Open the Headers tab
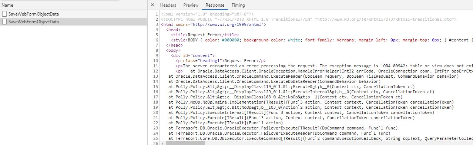The height and width of the screenshot is (145, 473). 168,5
